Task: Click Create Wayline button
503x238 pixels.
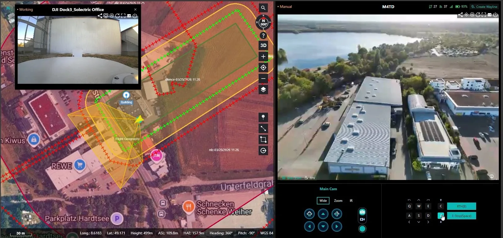Action: (x=484, y=7)
